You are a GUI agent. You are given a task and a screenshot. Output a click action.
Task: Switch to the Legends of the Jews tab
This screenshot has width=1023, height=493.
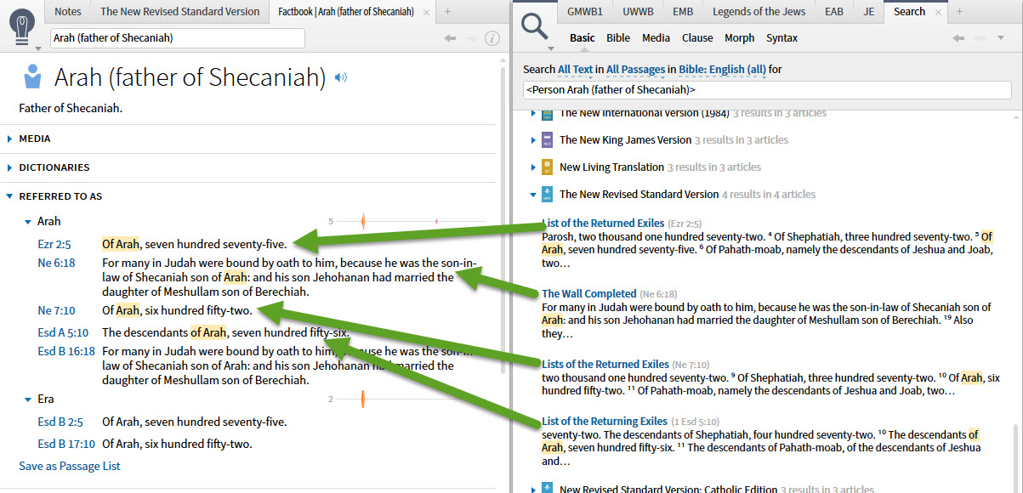point(759,11)
